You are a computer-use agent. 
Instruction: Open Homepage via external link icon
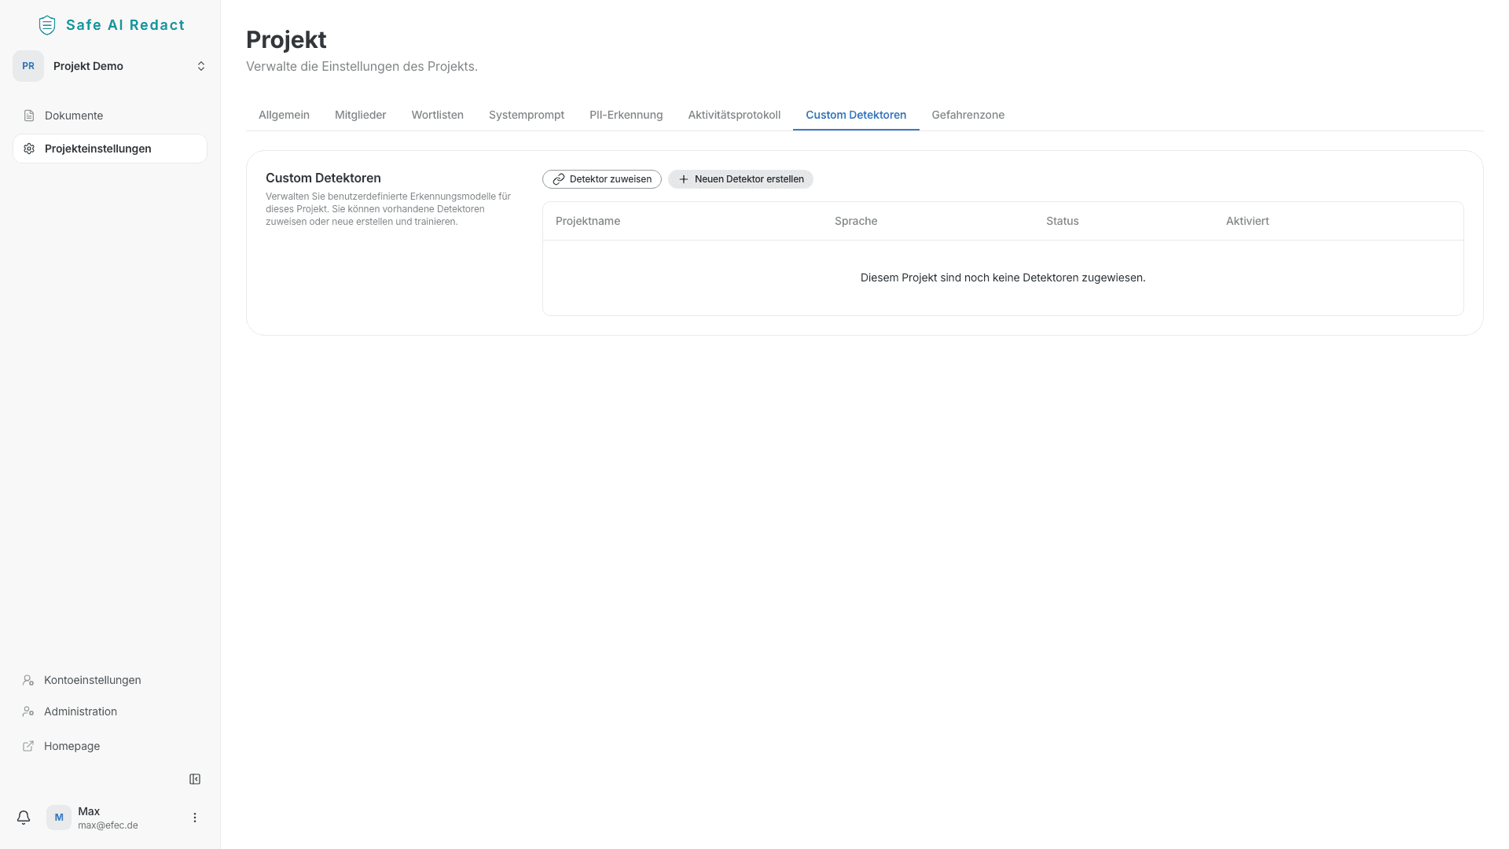pos(28,746)
